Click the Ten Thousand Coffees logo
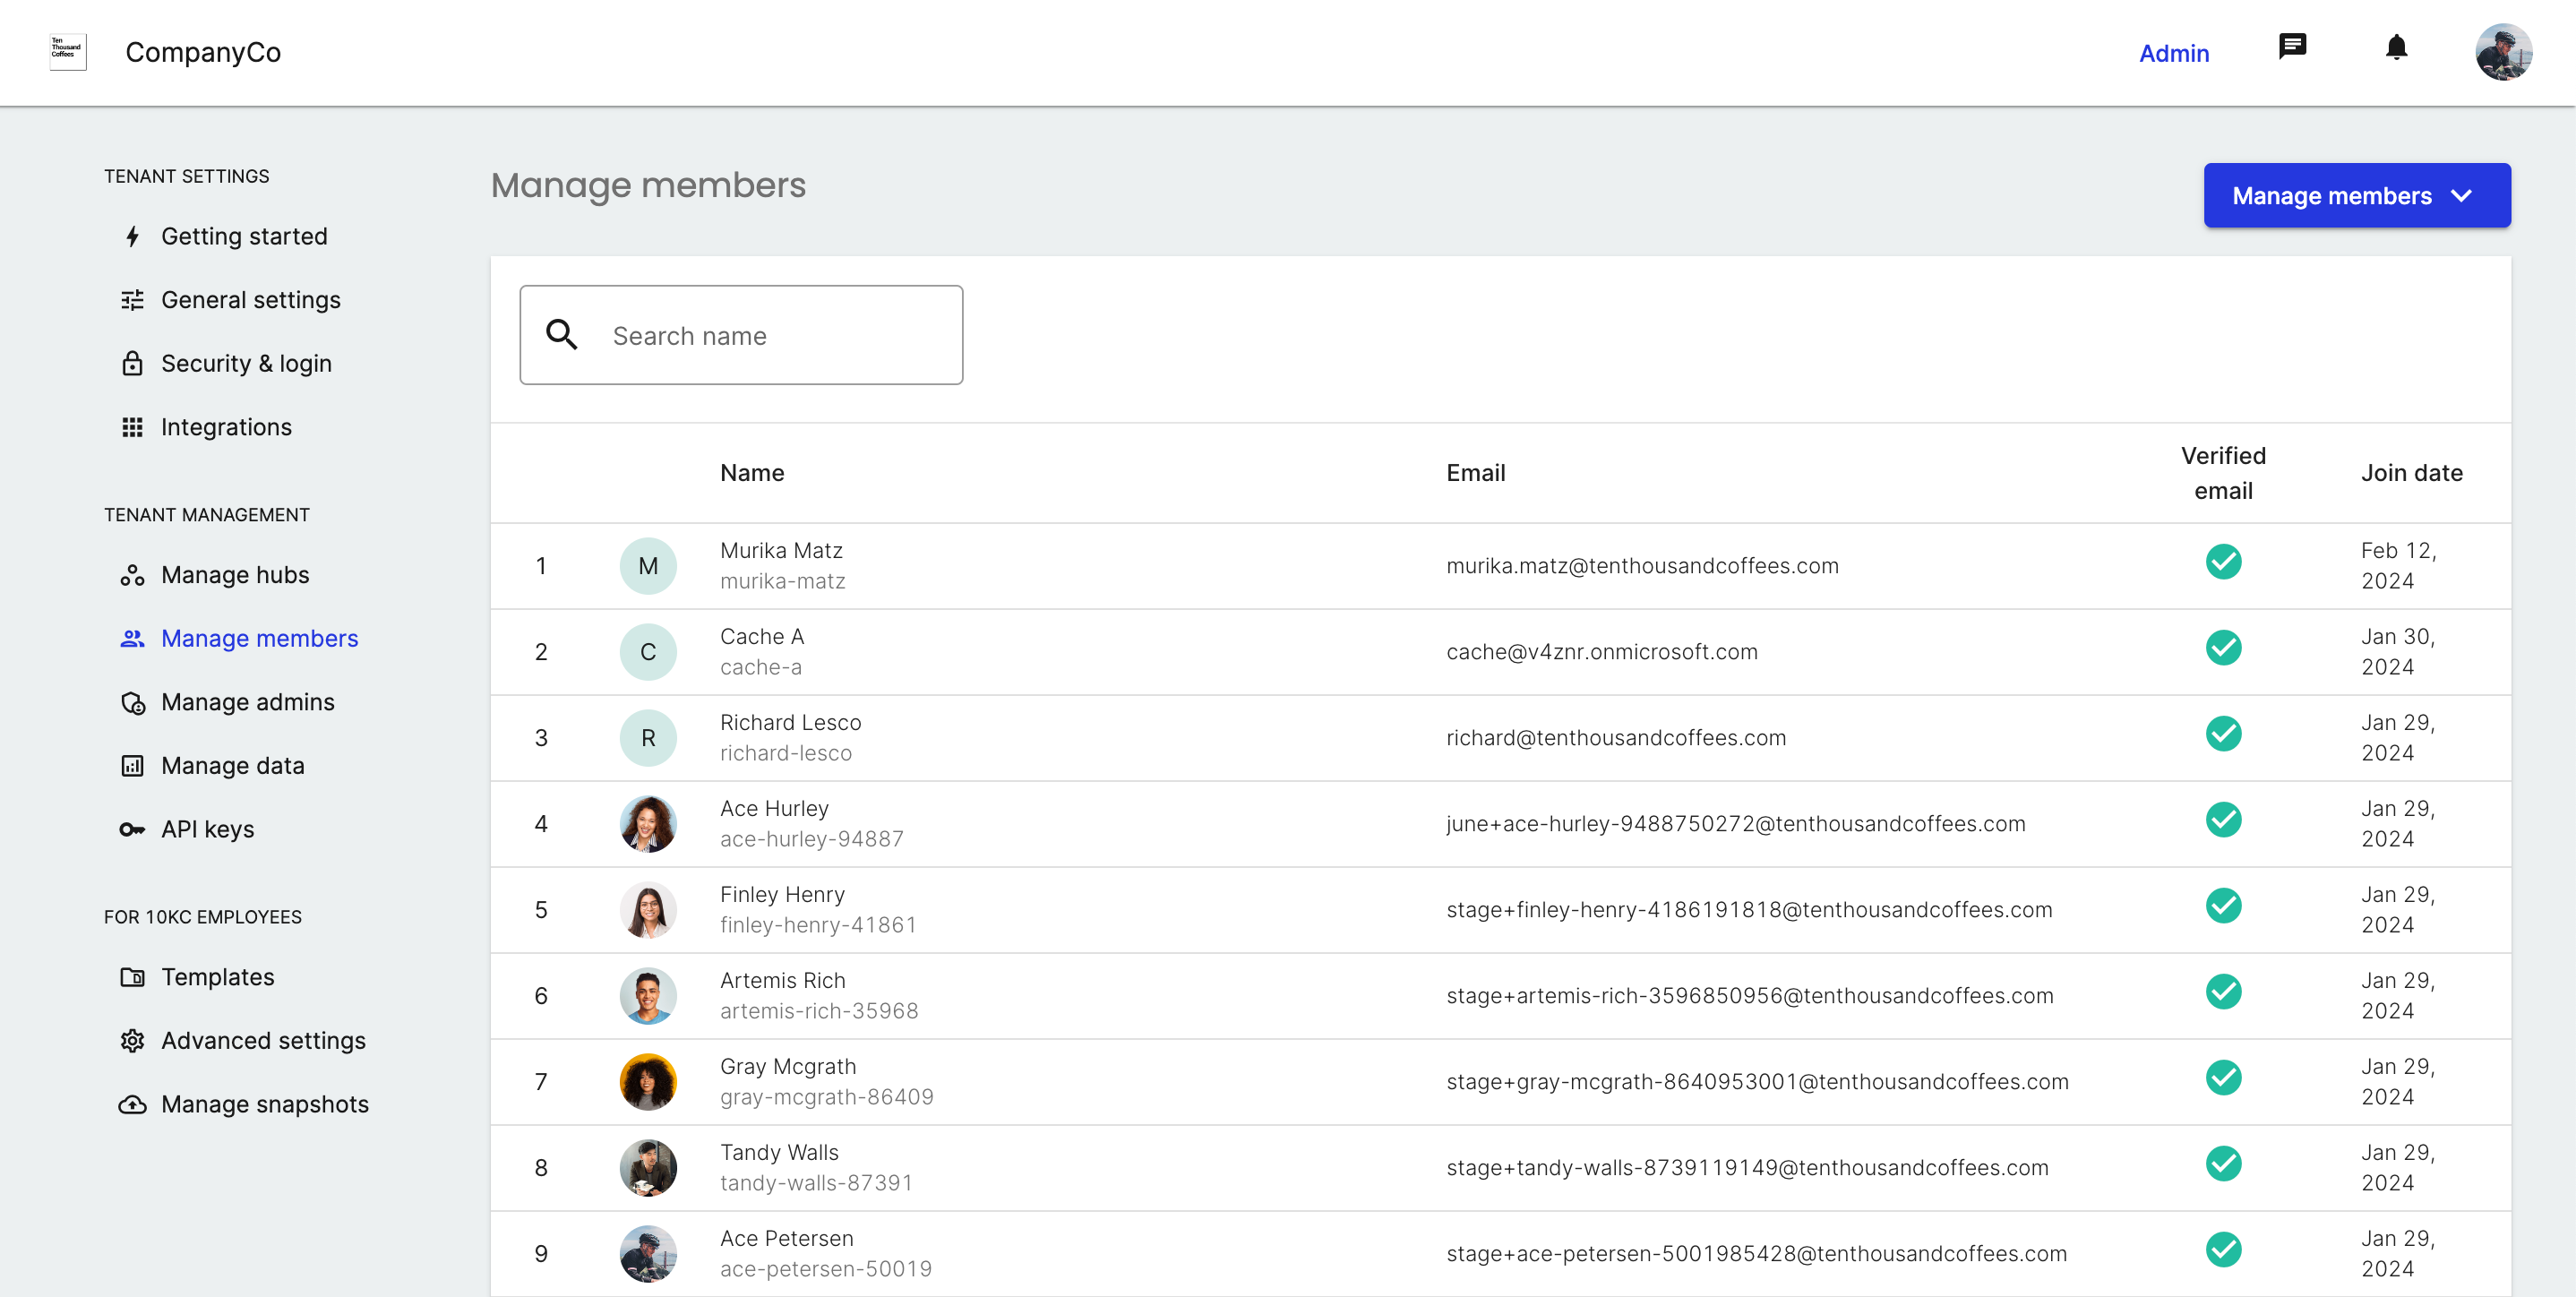 click(68, 52)
